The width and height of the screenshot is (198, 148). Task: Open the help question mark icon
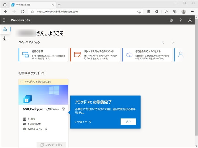(x=180, y=20)
